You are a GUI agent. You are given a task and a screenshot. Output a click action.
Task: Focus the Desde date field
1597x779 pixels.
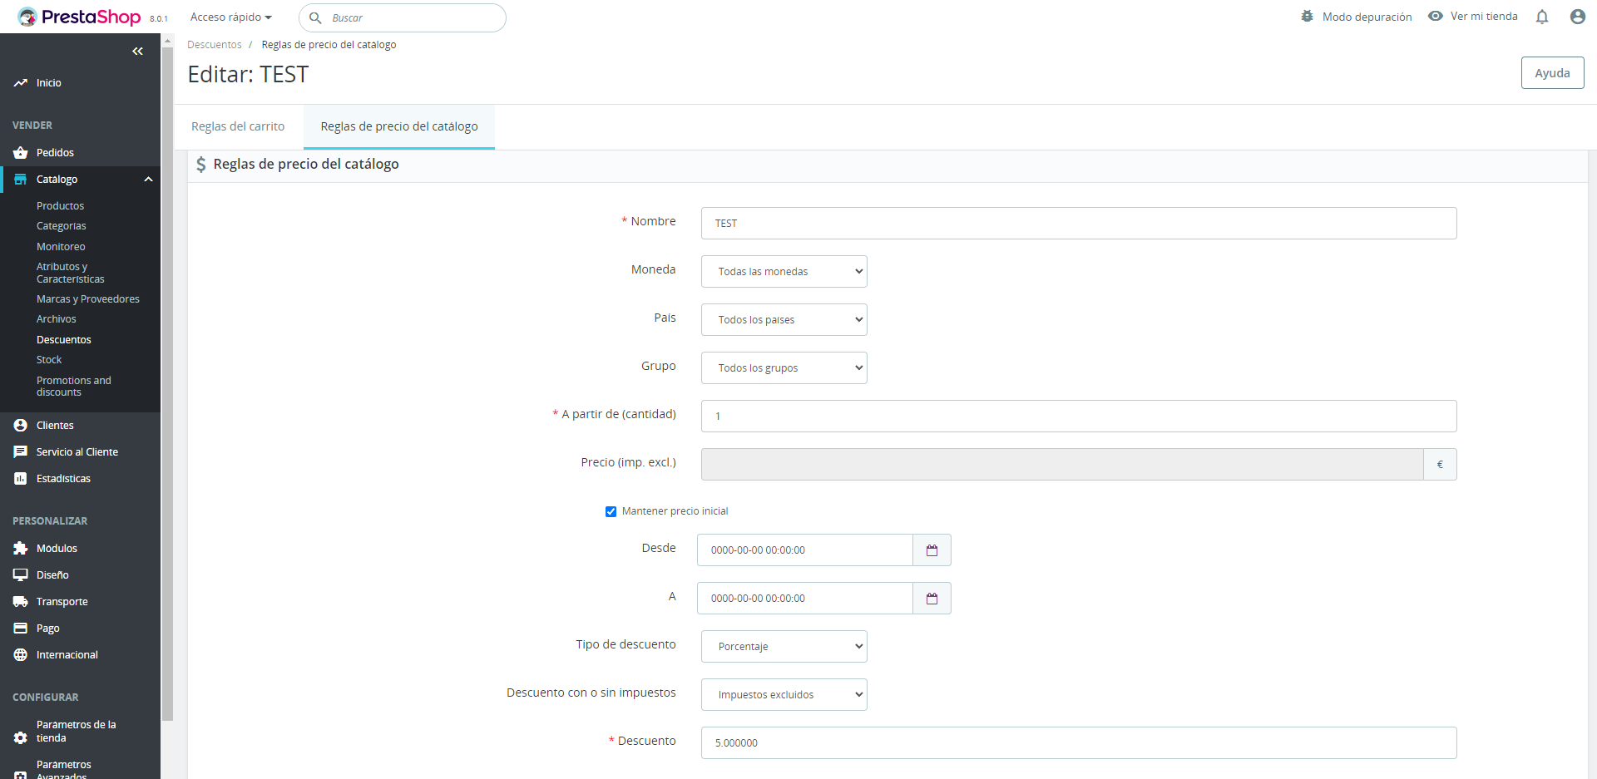coord(805,550)
